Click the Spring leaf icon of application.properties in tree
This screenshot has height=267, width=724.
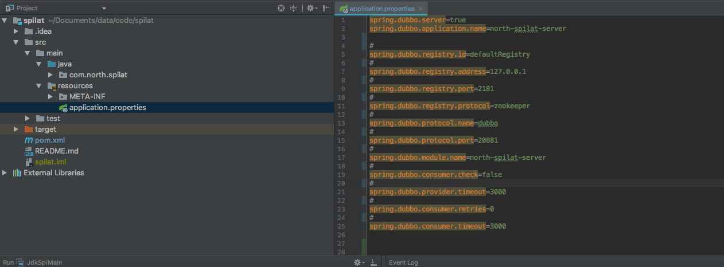pos(64,108)
